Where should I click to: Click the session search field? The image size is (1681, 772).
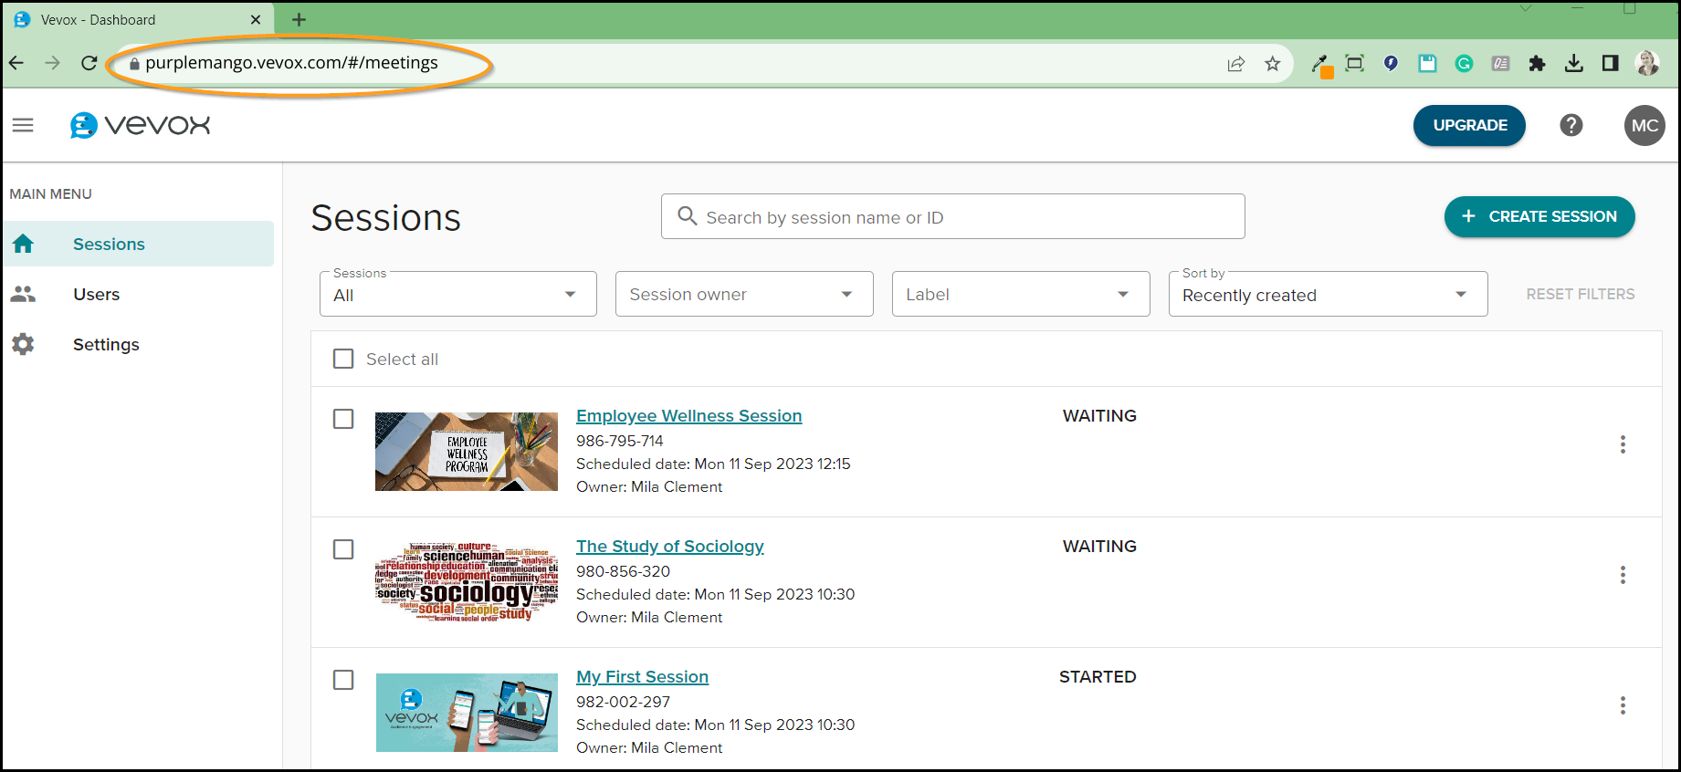click(x=952, y=216)
